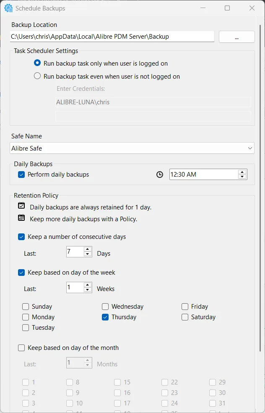
Task: Click the day 15 checkbox
Action: pos(117,382)
